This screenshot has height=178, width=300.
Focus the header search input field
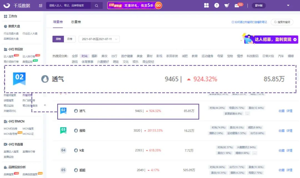[x=68, y=6]
